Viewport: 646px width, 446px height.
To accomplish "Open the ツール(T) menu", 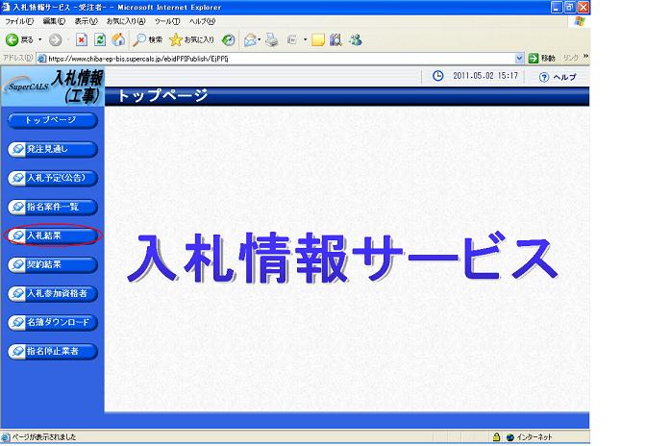I will click(167, 21).
